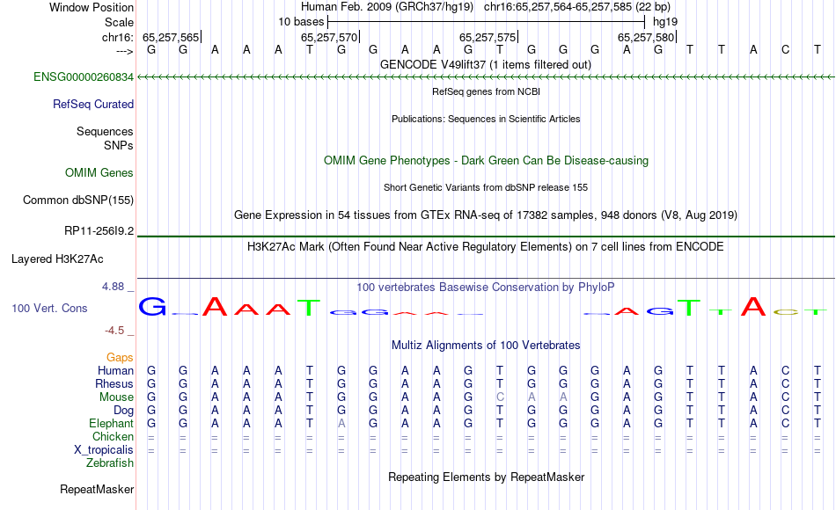Screen dimensions: 836x510
Task: Click the 65,257,565 position marker
Action: point(171,37)
